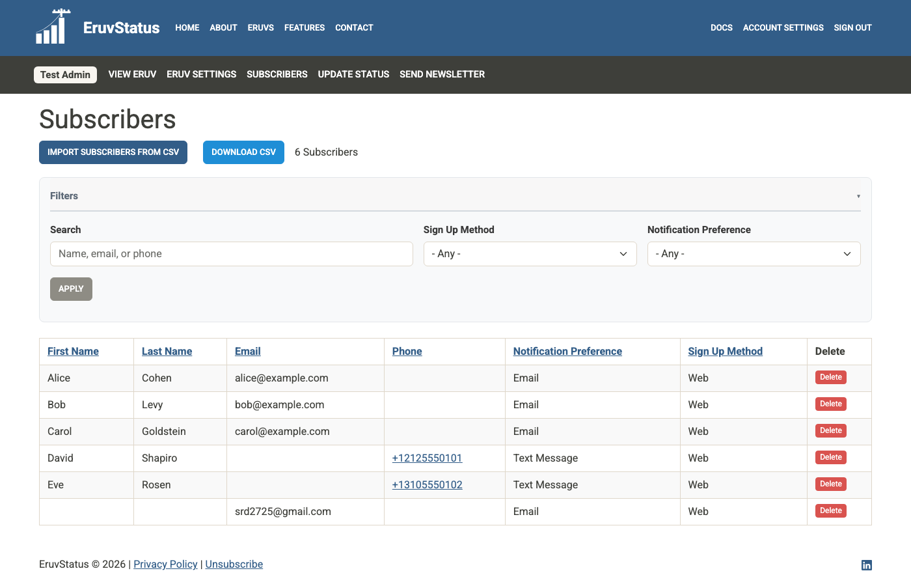Click Import Subscribers From CSV button
Image resolution: width=911 pixels, height=586 pixels.
click(113, 152)
